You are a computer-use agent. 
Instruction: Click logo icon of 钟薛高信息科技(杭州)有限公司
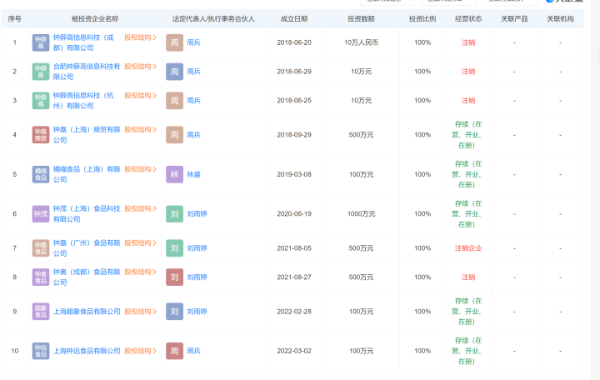pyautogui.click(x=41, y=101)
